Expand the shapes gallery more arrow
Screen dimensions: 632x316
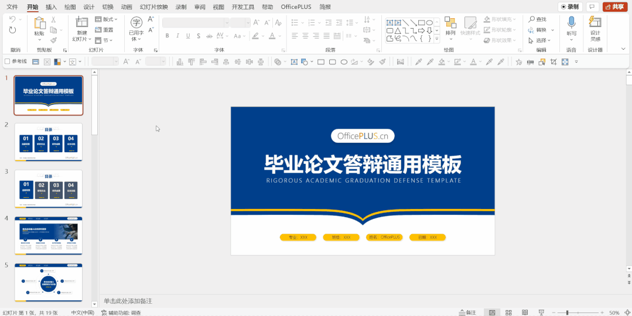[437, 39]
